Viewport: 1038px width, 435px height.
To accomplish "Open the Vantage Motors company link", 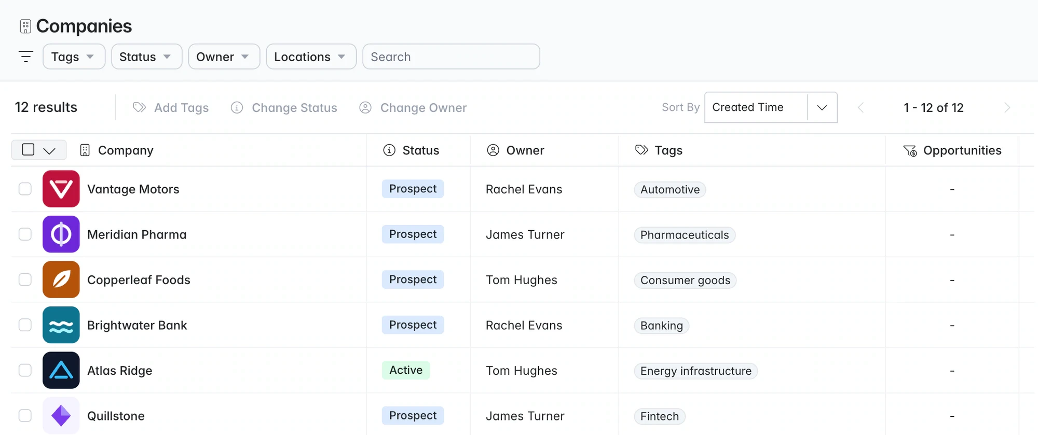I will pos(133,189).
